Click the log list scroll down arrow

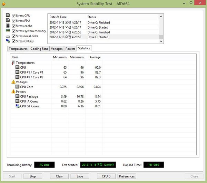coord(161,41)
